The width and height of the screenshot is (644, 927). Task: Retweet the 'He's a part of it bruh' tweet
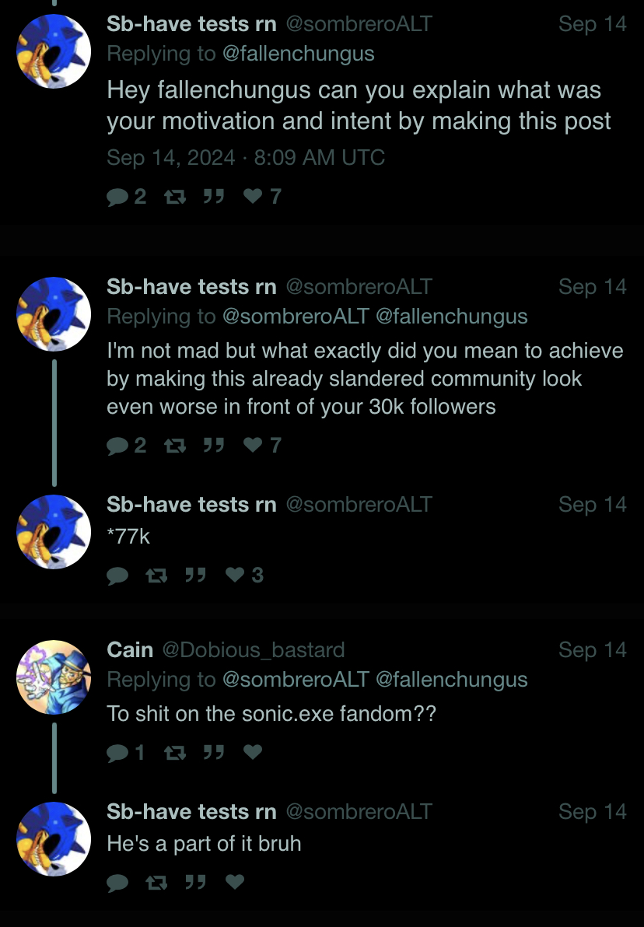(156, 882)
